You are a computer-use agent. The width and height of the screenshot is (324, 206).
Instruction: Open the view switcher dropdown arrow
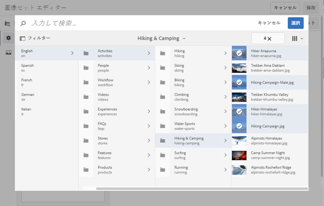click(302, 38)
